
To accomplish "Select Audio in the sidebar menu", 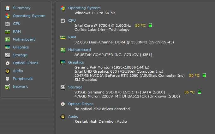I will (18, 71).
